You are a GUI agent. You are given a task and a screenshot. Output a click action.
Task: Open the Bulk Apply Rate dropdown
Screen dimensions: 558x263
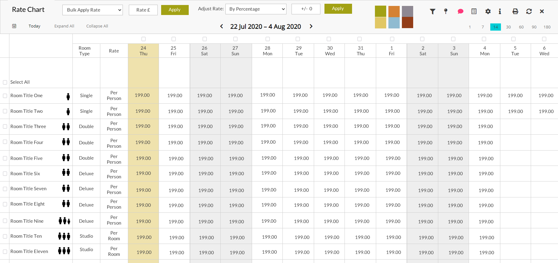(x=93, y=10)
